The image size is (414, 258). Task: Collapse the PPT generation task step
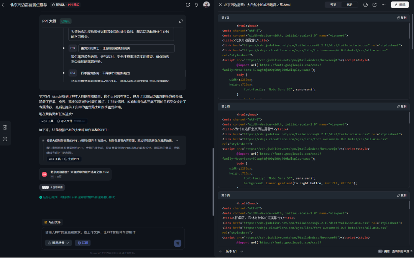pyautogui.click(x=177, y=141)
